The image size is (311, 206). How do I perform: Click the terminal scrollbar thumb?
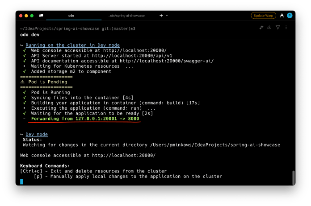pos(293,177)
